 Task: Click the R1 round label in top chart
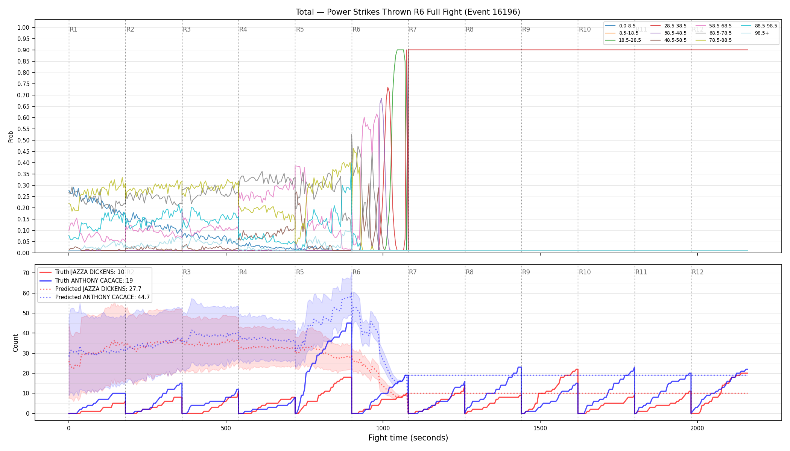point(74,29)
